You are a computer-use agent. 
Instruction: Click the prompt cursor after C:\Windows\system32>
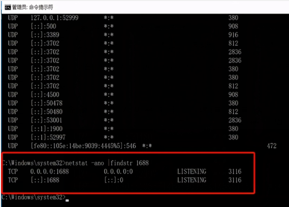67,200
